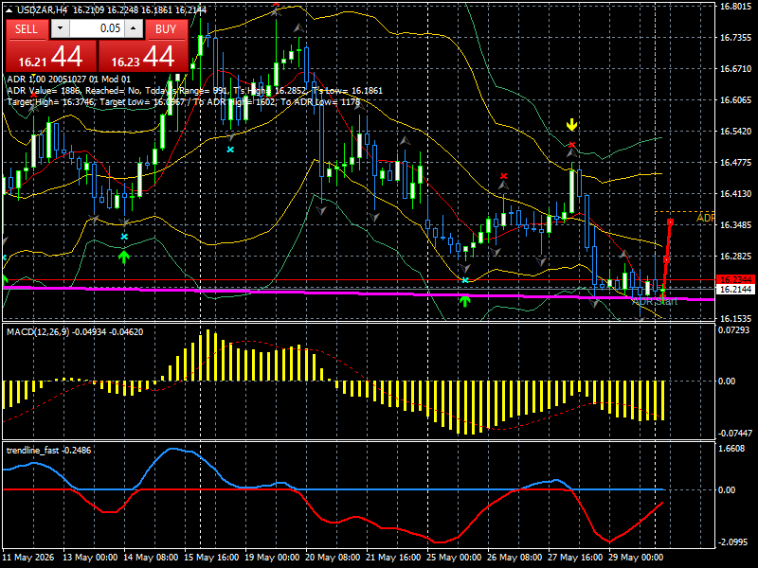Click the '29 May 00:00' time axis label
758x568 pixels.
(637, 558)
